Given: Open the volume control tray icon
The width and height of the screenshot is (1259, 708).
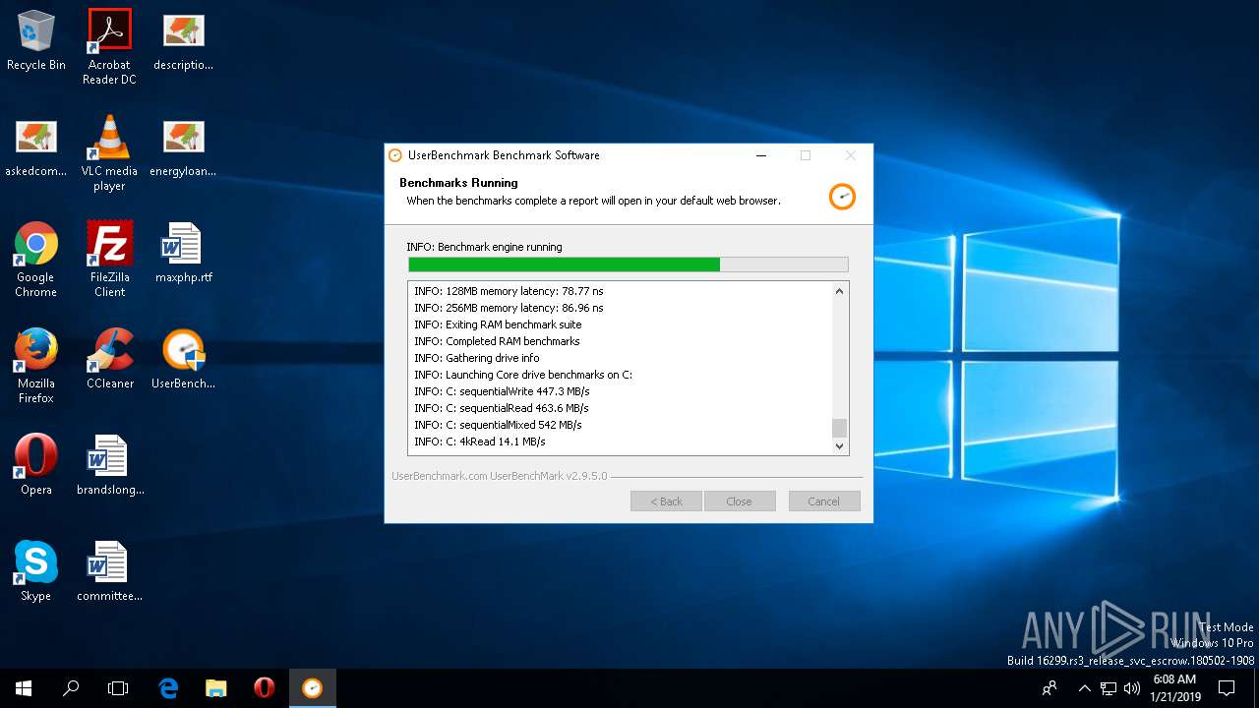Looking at the screenshot, I should coord(1132,688).
